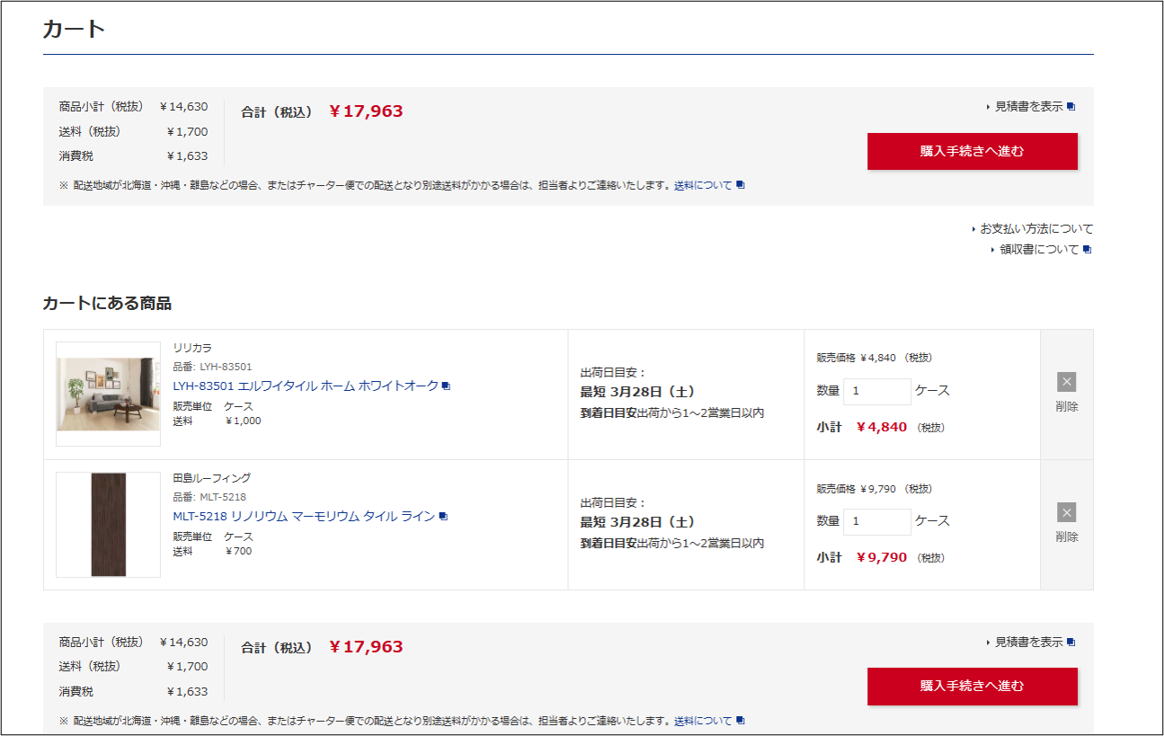This screenshot has height=736, width=1164.
Task: Click the external-window icon beside bottom 見積書を表示
Action: [1071, 643]
